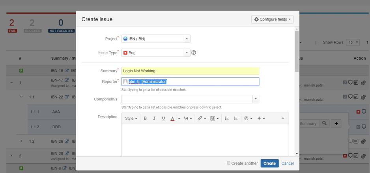Open comment bubble in IBN-17 row
370x173 pixels.
pyautogui.click(x=350, y=83)
